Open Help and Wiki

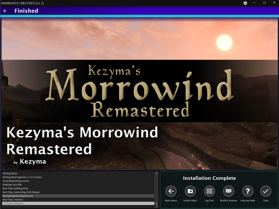[248, 191]
